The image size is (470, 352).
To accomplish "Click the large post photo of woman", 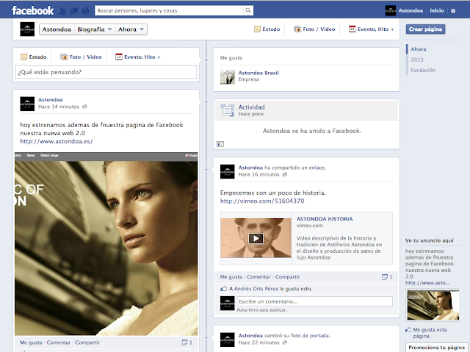I will pos(106,244).
